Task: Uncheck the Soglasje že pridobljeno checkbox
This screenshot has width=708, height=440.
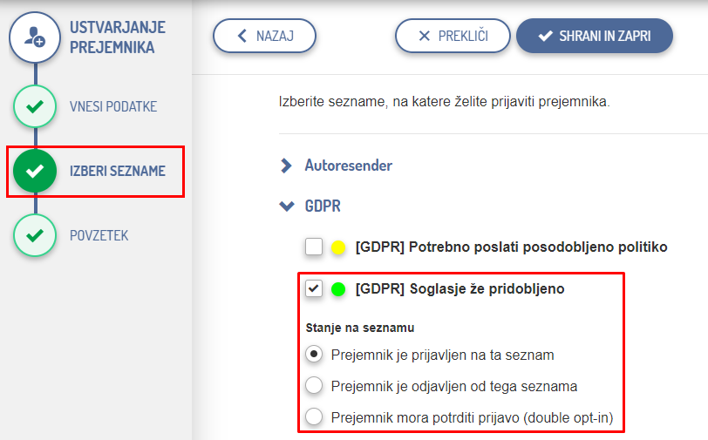Action: pyautogui.click(x=314, y=288)
